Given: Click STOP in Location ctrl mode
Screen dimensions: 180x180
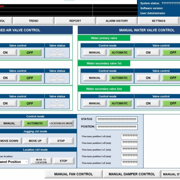Looking at the screenshot, I should click(63, 161).
